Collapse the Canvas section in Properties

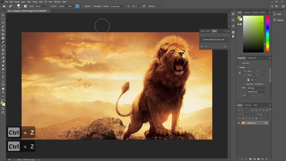[238, 68]
